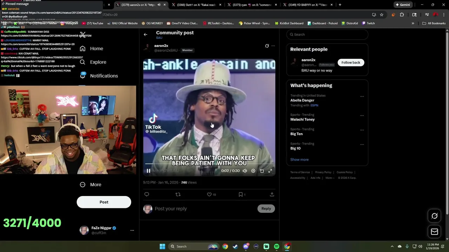
Task: Open the More menu in X sidebar
Action: (91, 184)
